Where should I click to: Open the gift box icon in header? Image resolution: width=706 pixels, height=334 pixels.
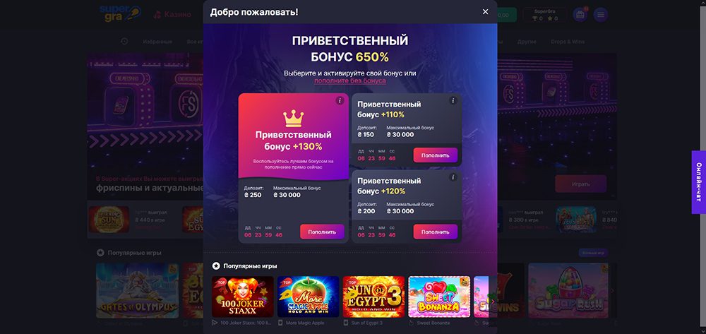coord(580,15)
